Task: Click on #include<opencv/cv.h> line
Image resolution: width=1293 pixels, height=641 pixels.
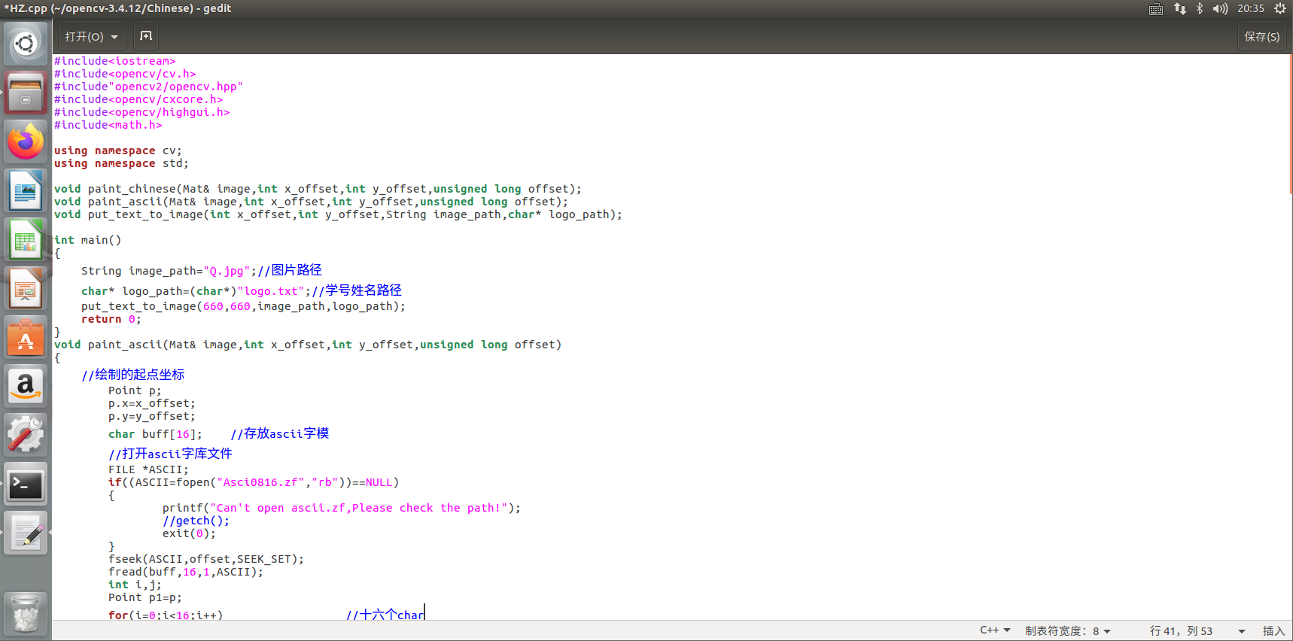Action: [x=125, y=74]
